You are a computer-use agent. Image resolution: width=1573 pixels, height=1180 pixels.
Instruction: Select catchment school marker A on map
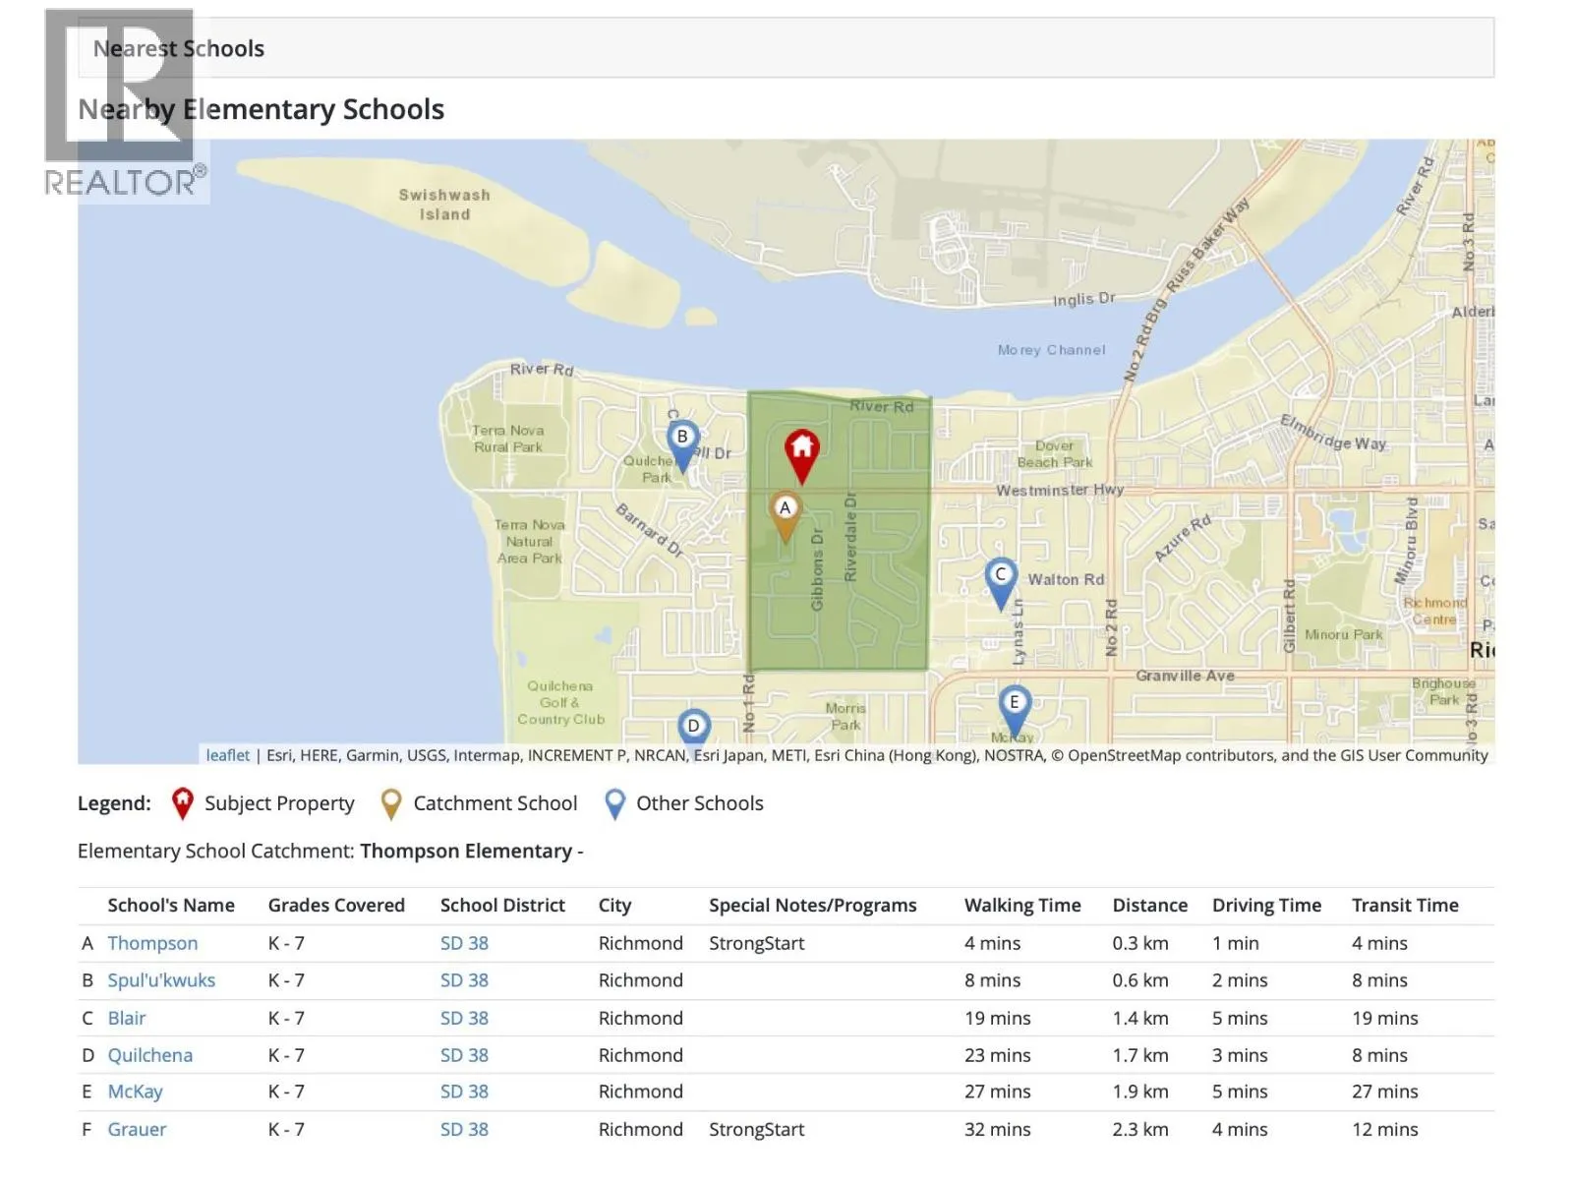click(x=785, y=512)
